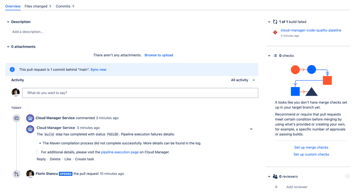Collapse the attachments section
The height and width of the screenshot is (193, 359).
(8, 47)
